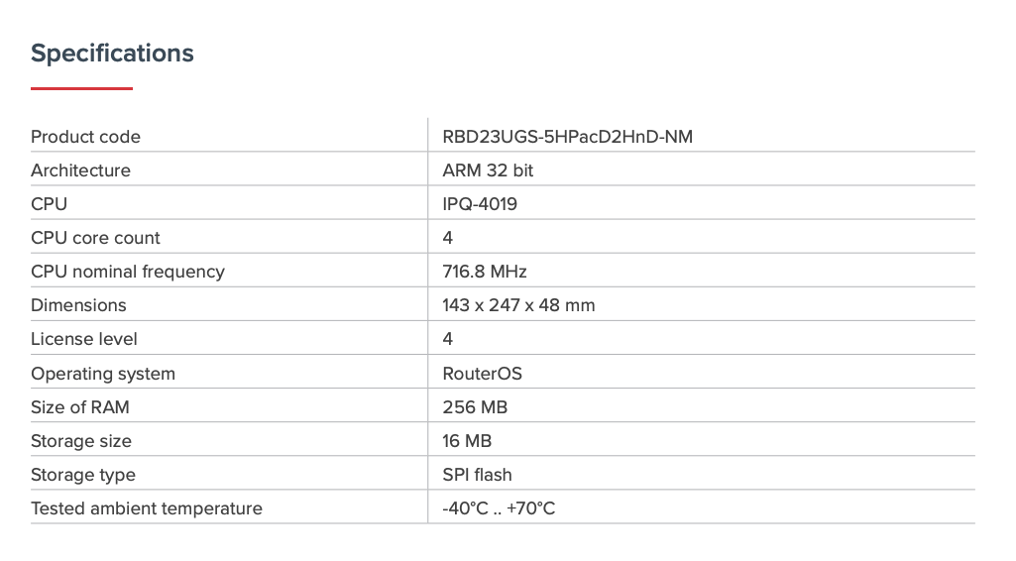Select the RBD23UGS-5HPacD2HnD-NM product code value

(x=567, y=137)
